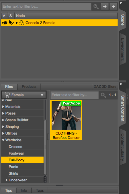Click the Smart Content search magnifier icon
129x194 pixels.
tap(104, 95)
